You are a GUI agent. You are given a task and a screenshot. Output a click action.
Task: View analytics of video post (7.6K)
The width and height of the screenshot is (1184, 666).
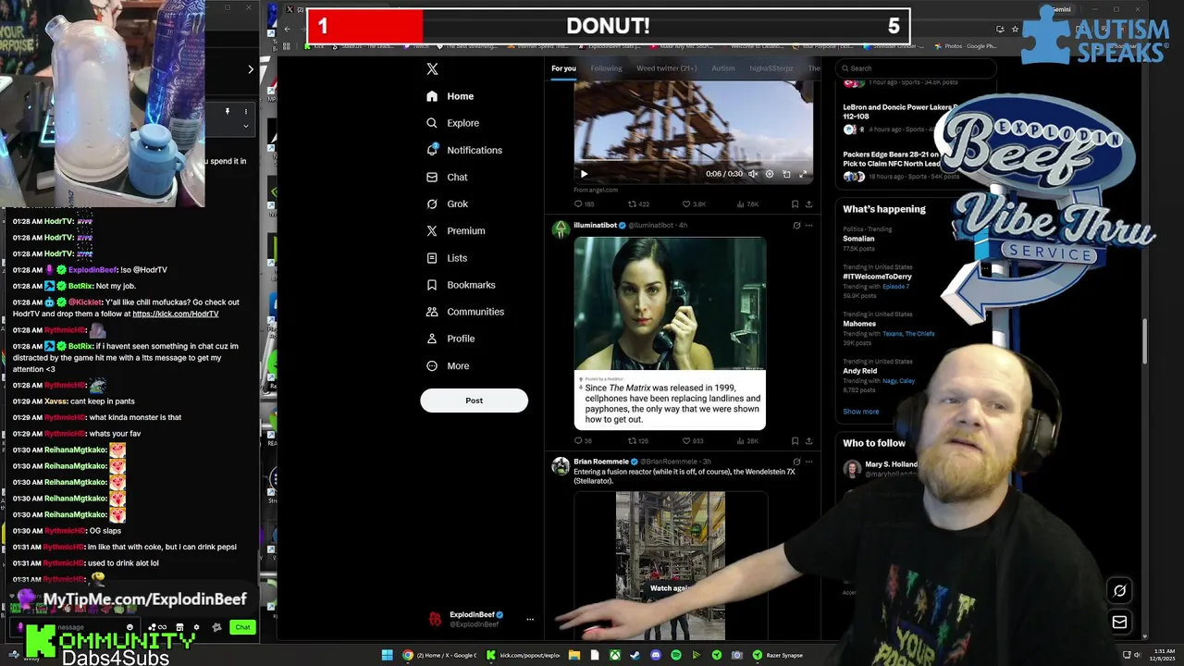point(747,204)
